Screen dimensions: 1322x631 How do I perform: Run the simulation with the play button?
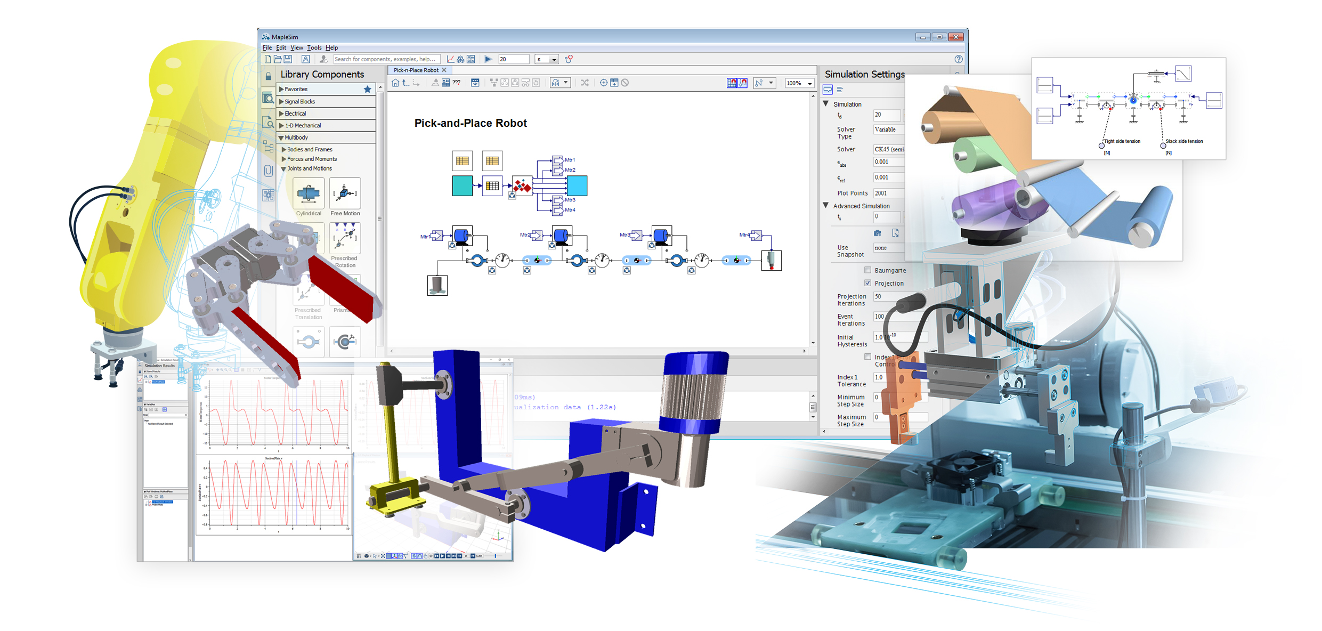point(488,59)
